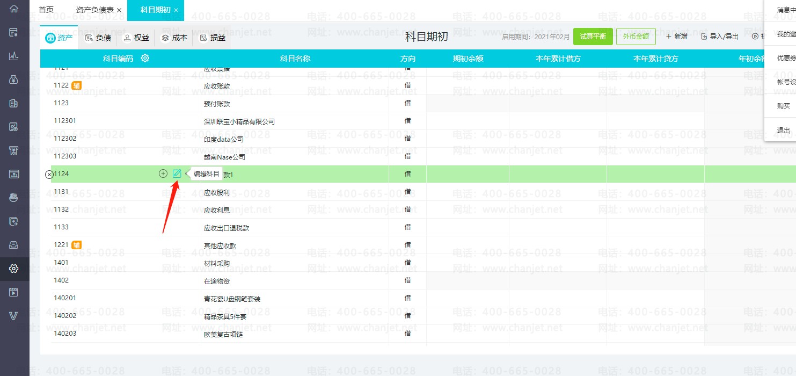Open the monitor dashboard sidebar icon
The height and width of the screenshot is (376, 796).
14,174
